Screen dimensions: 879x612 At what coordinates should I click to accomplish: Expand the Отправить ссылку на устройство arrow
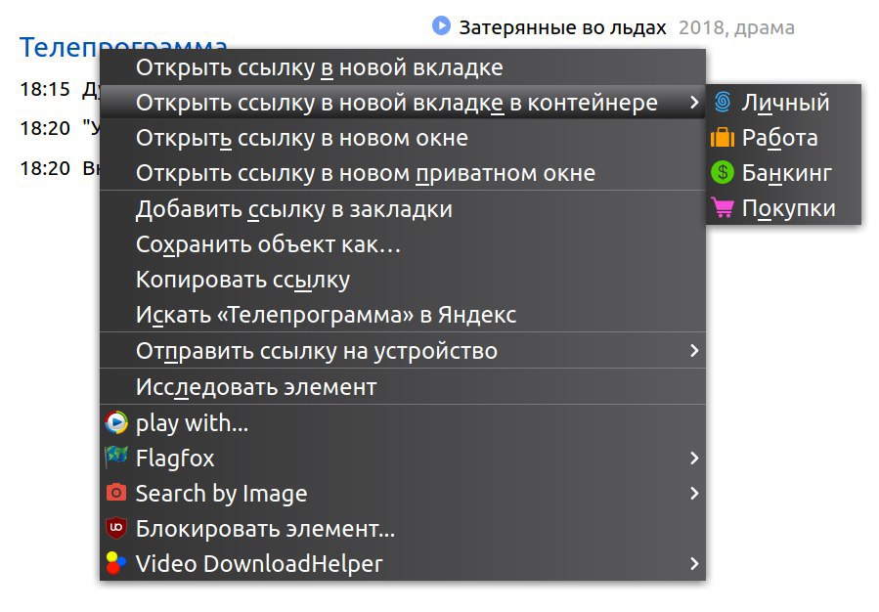click(x=694, y=350)
